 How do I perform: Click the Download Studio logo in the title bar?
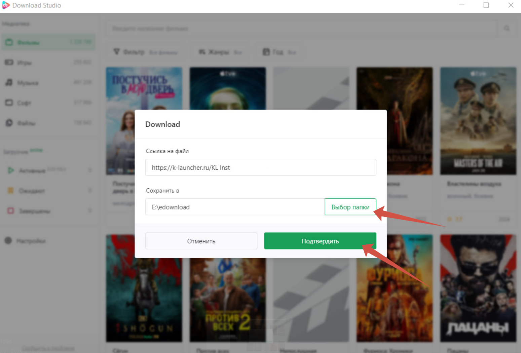point(6,5)
